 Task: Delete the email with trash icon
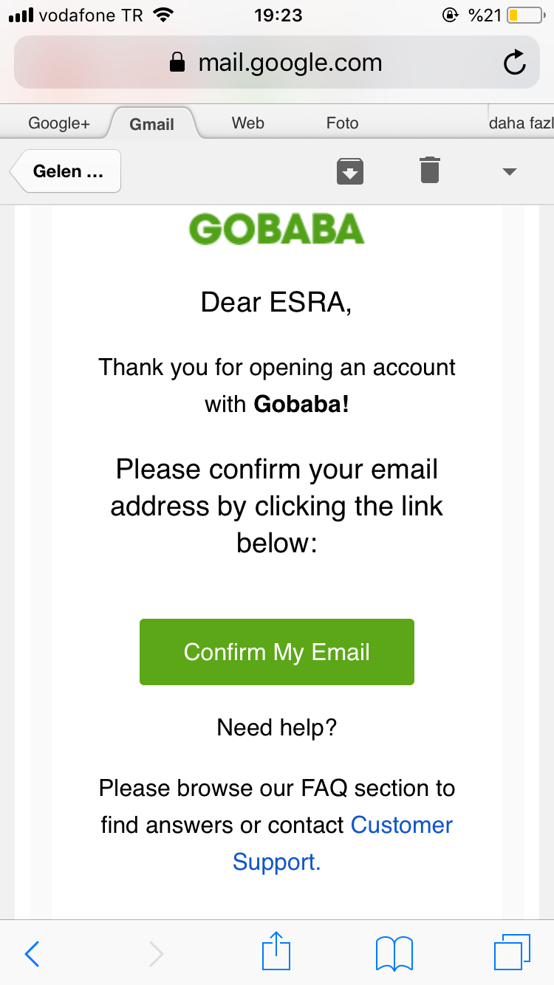(430, 170)
